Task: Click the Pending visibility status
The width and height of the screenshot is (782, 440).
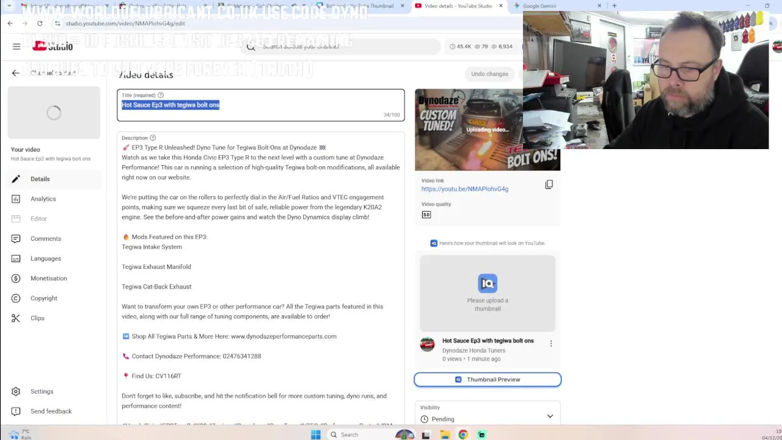Action: point(443,419)
